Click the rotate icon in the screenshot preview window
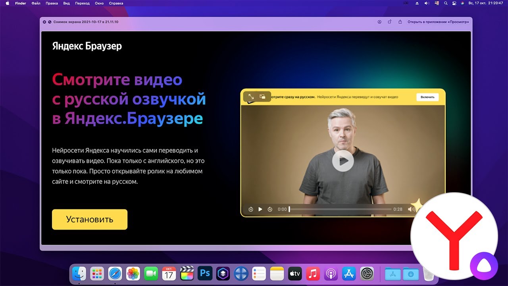The image size is (508, 286). click(x=389, y=21)
